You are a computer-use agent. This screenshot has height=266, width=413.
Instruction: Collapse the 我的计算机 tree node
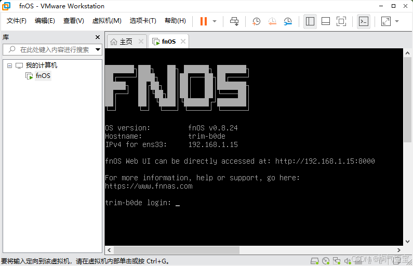[x=10, y=65]
